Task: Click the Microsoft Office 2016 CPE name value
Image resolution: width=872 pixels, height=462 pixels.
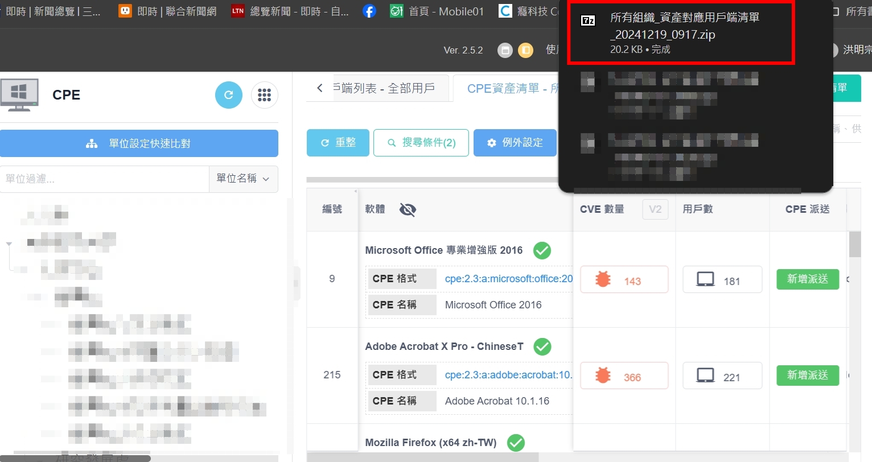Action: pyautogui.click(x=493, y=305)
